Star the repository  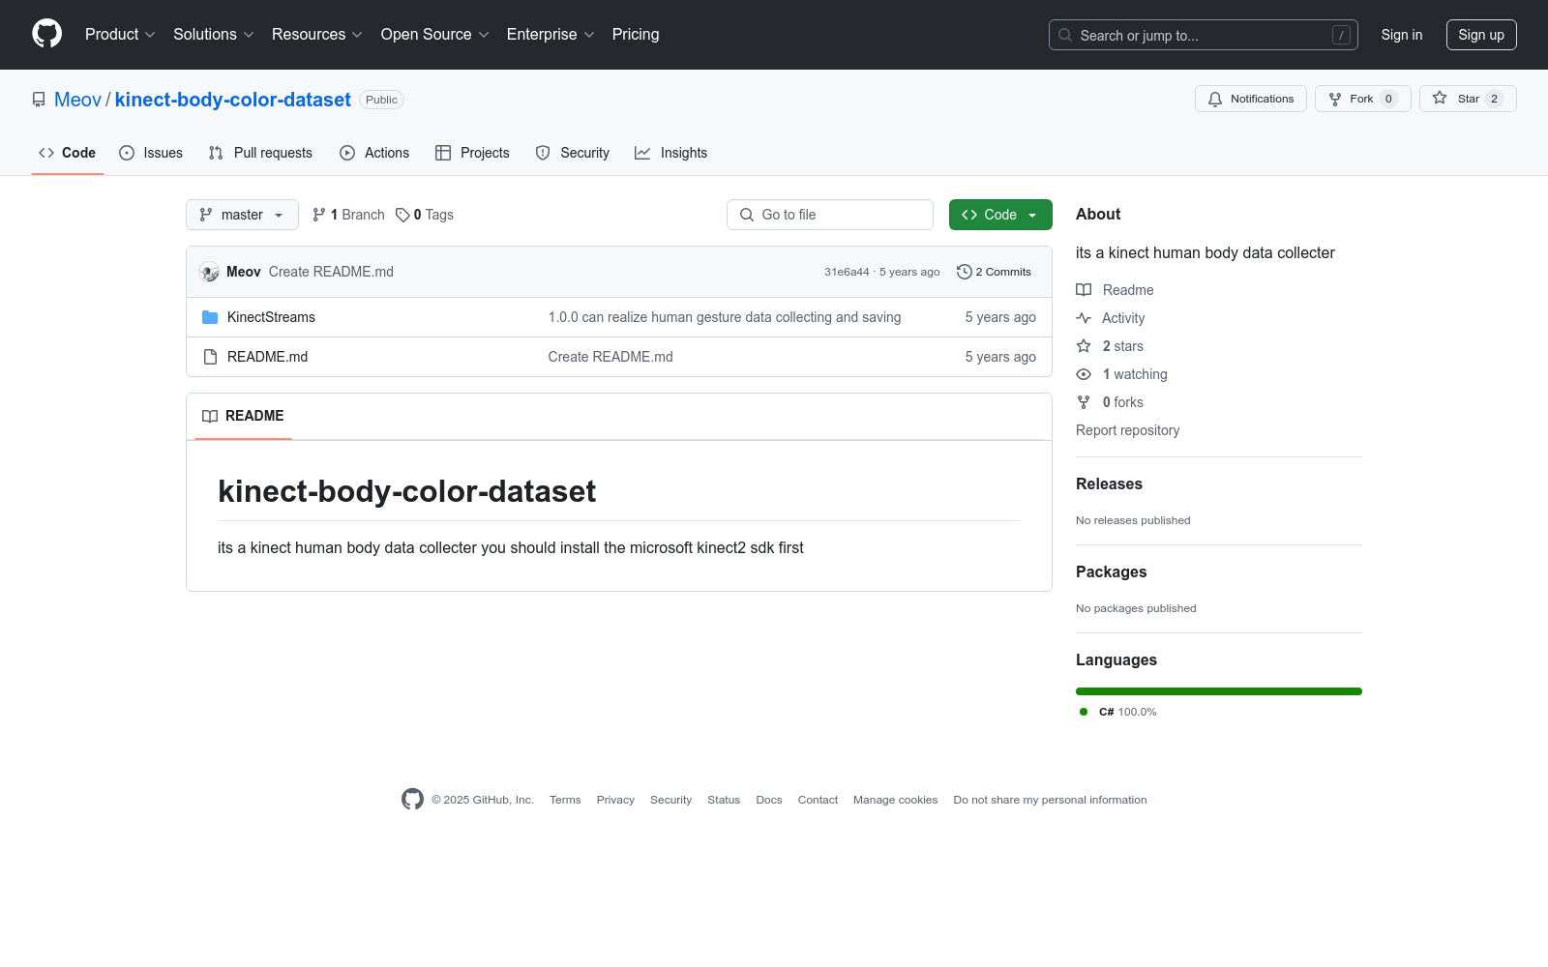[x=1468, y=99]
